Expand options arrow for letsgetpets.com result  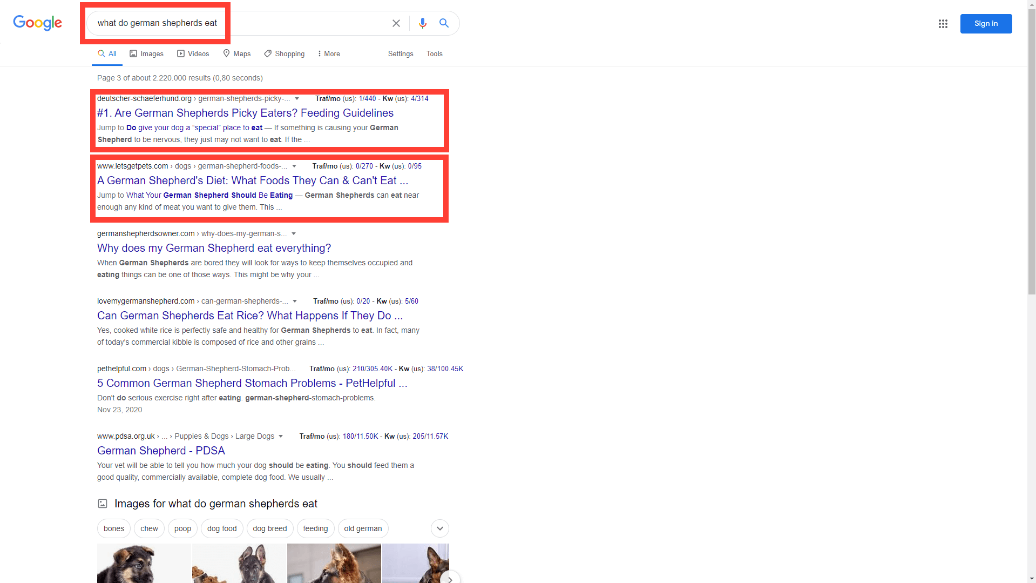tap(294, 166)
